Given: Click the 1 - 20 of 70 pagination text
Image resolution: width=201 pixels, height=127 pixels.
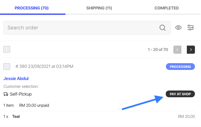Looking at the screenshot, I should pos(158,50).
